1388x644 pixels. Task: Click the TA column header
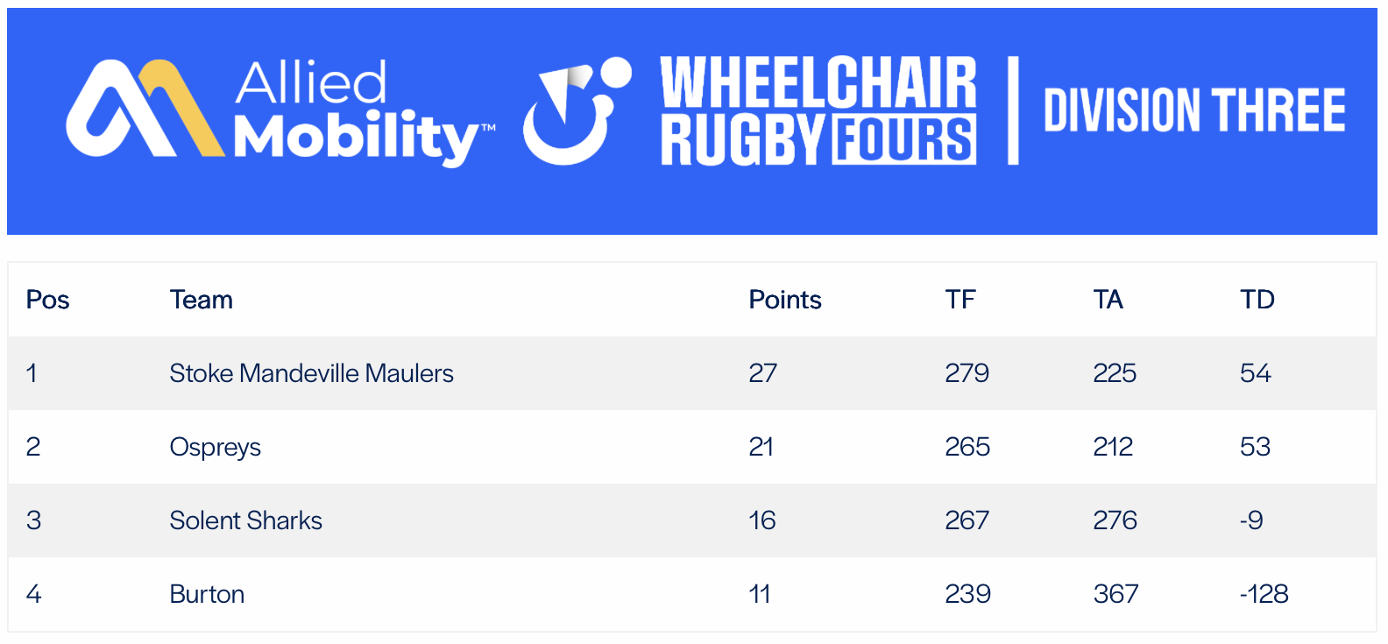[x=1108, y=300]
